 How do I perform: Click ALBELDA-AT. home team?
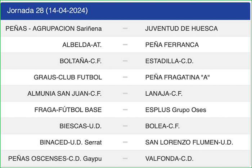[x=82, y=45]
